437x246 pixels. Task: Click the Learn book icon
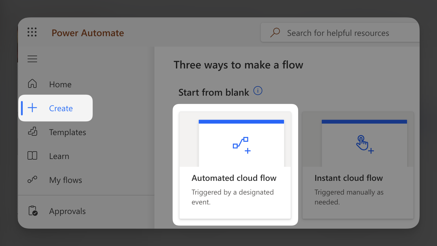click(x=32, y=156)
